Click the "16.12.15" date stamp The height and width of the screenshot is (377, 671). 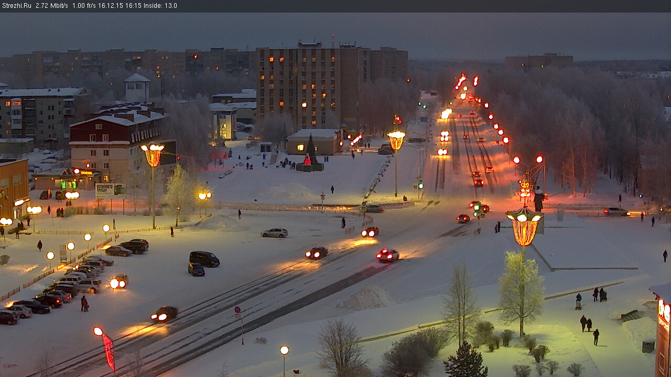110,6
